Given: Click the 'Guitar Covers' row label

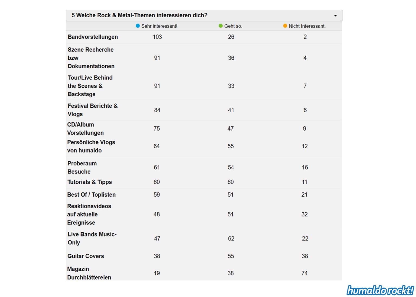Looking at the screenshot, I should point(86,256).
